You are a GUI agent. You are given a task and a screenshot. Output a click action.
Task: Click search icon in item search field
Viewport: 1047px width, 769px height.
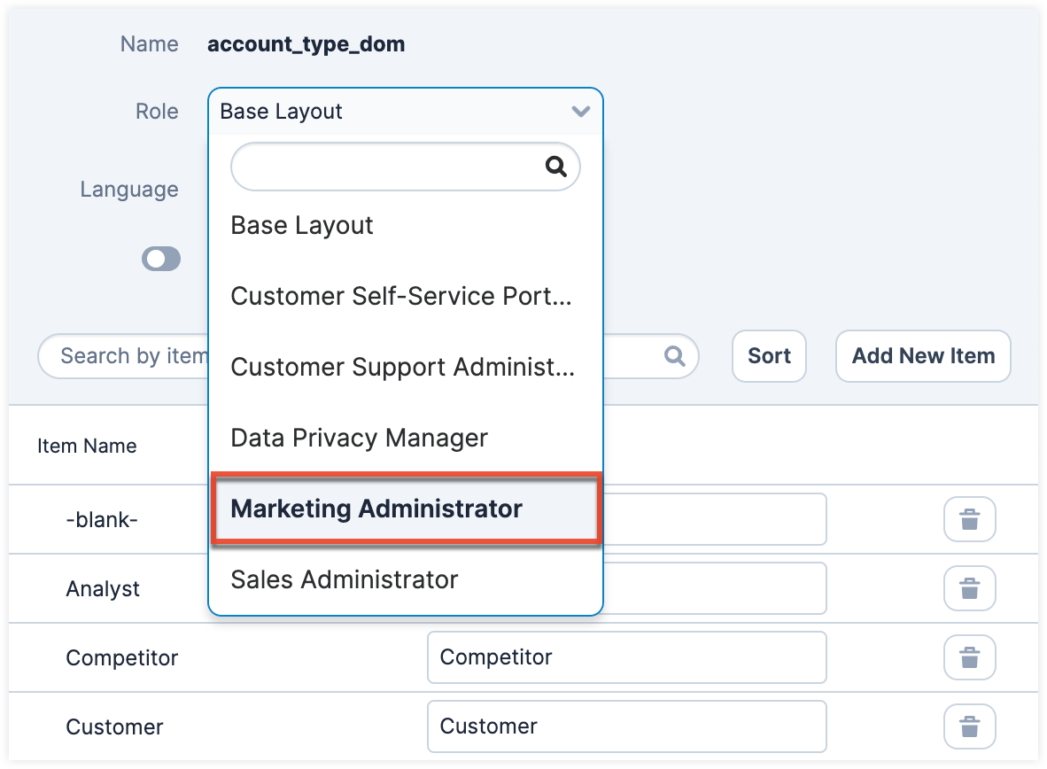675,356
